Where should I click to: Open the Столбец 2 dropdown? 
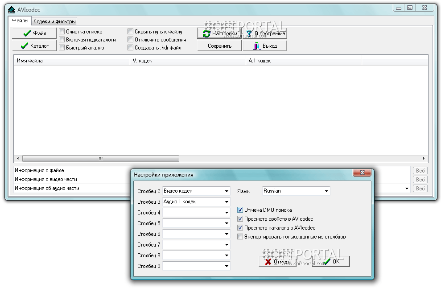click(x=227, y=191)
